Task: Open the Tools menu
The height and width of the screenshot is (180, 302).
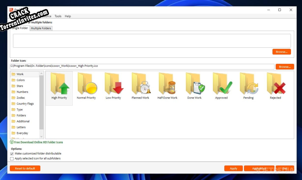Action: 58,16
